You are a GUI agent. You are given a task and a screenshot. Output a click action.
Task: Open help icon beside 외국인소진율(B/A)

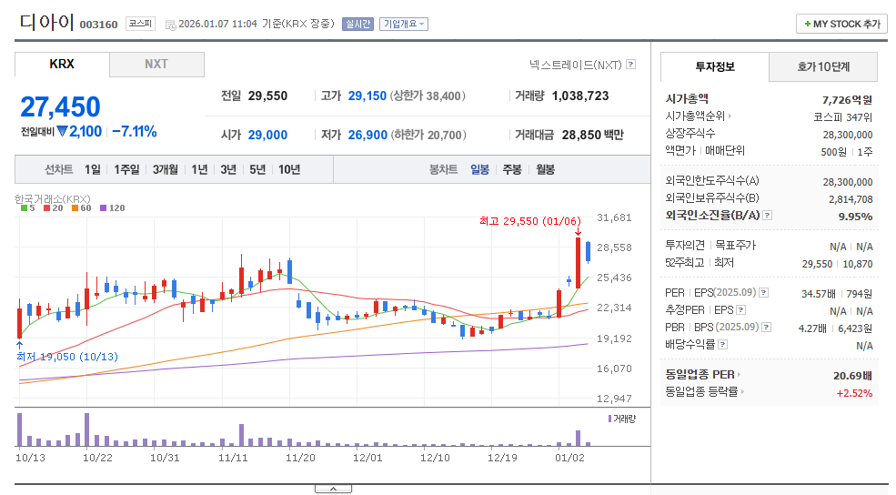coord(768,216)
